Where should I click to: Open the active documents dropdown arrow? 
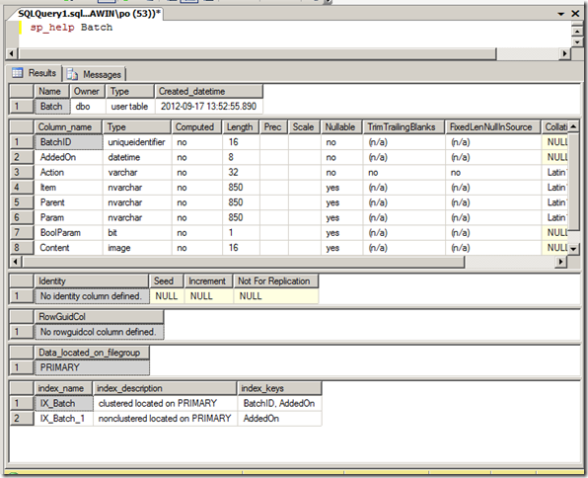coord(561,14)
